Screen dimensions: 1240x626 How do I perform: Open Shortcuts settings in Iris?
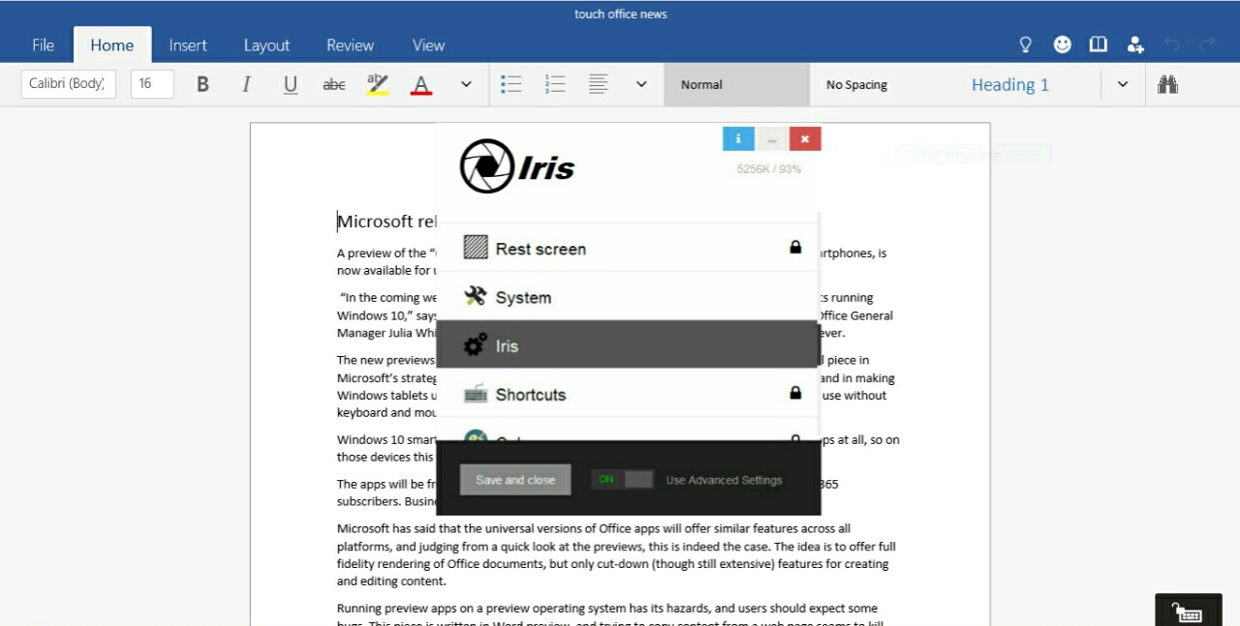coord(628,393)
